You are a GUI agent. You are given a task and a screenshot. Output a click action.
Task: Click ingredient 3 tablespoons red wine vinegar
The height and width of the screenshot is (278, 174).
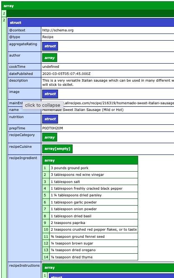click(77, 175)
